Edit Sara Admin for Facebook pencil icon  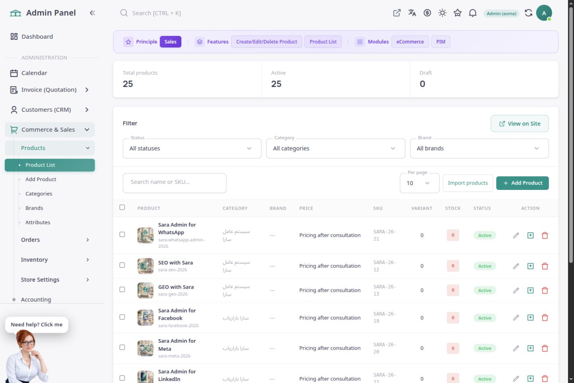[516, 318]
